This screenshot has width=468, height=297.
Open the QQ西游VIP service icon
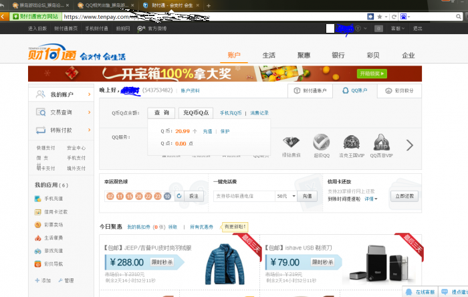coord(382,142)
